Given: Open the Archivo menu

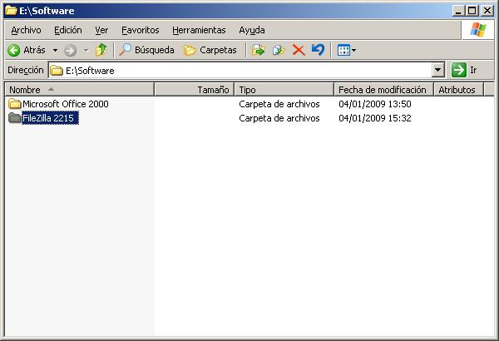Looking at the screenshot, I should coord(25,30).
